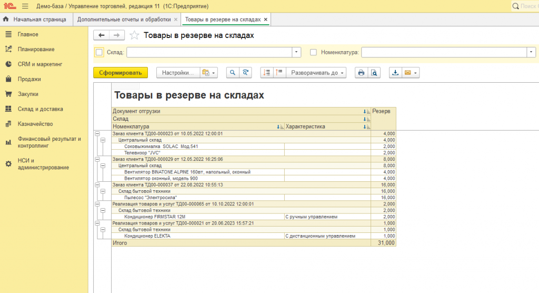Open the report variant dropdown arrow
This screenshot has height=293, width=539.
coord(214,73)
